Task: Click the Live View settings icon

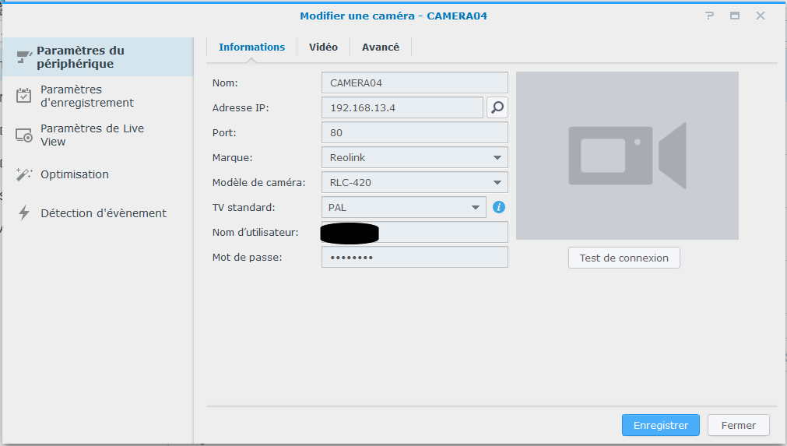Action: (x=24, y=135)
